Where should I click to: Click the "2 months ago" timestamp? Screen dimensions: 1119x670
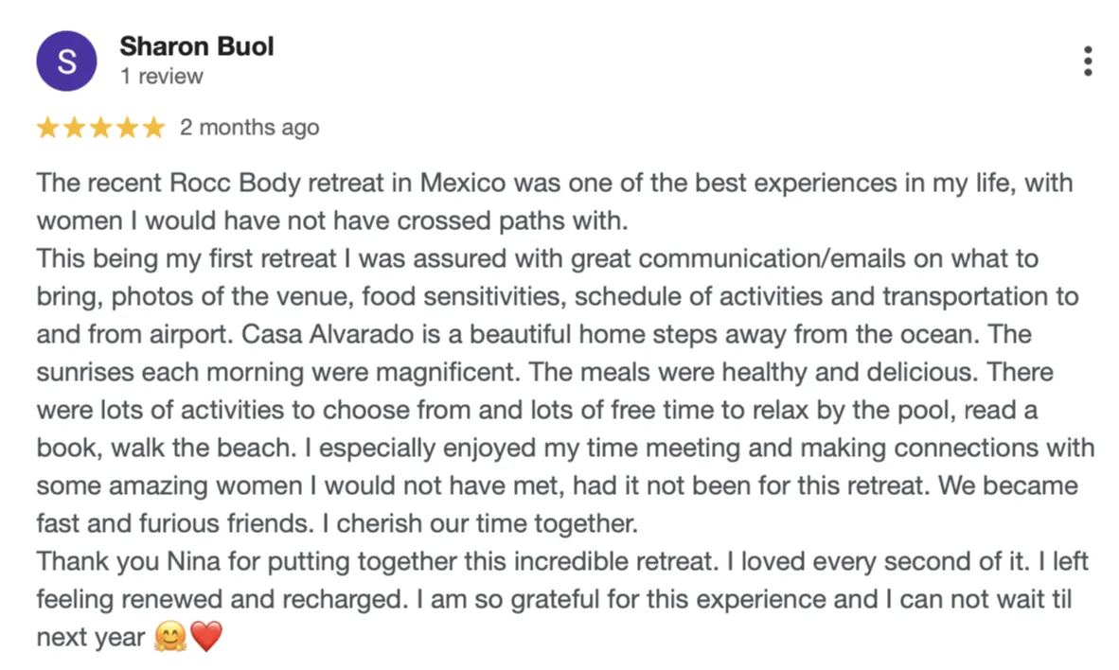pyautogui.click(x=249, y=128)
